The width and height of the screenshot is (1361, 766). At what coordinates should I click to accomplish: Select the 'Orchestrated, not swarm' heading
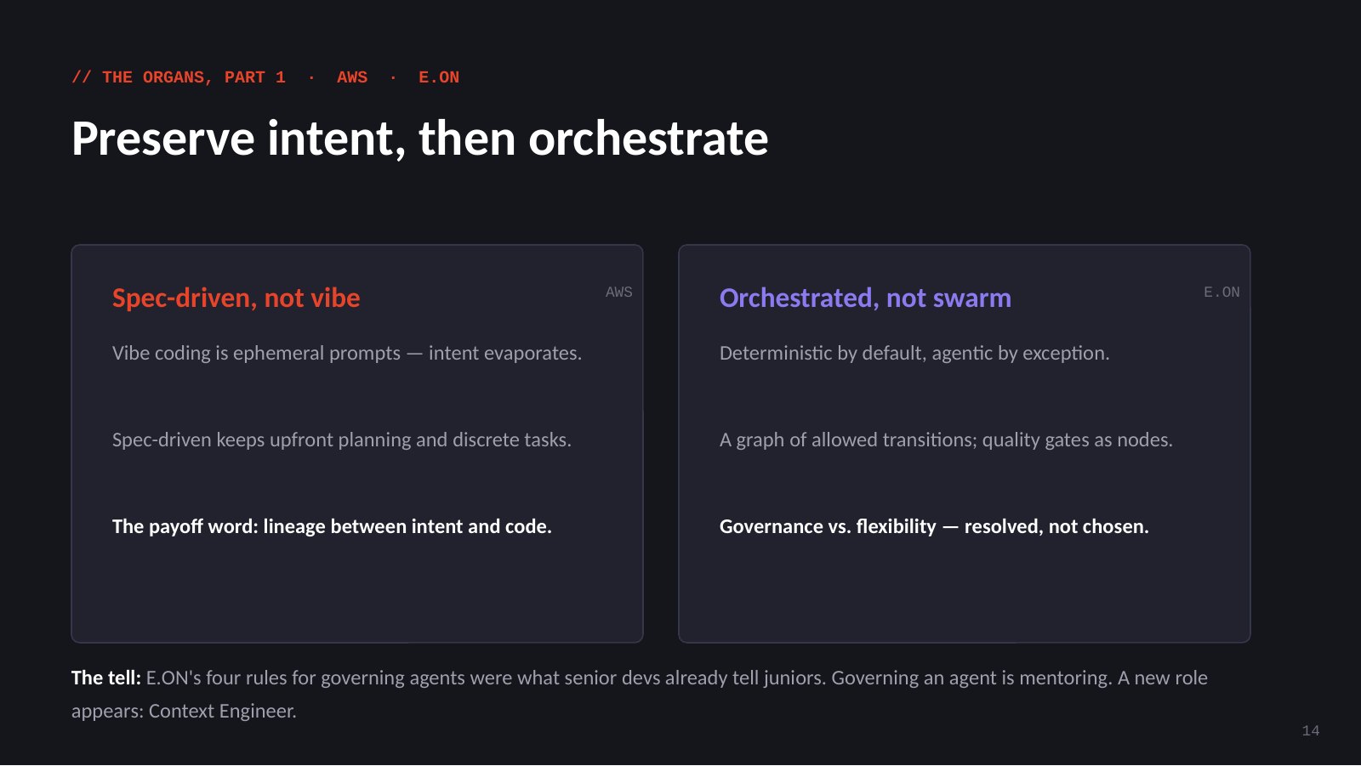pyautogui.click(x=865, y=298)
